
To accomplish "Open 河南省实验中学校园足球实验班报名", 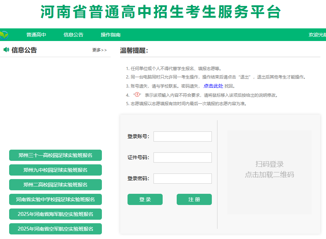I will [x=56, y=199].
